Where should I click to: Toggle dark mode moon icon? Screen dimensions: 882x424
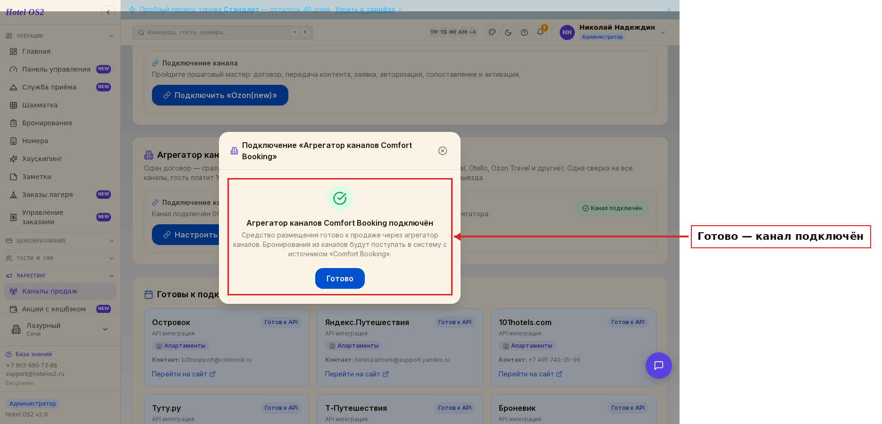(508, 33)
